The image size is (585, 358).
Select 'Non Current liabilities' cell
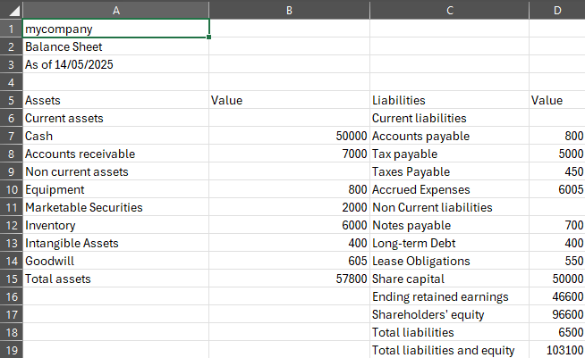point(450,207)
